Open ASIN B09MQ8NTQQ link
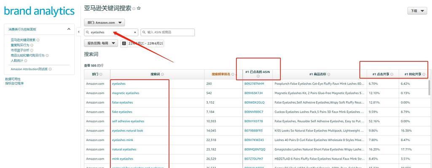 255,150
